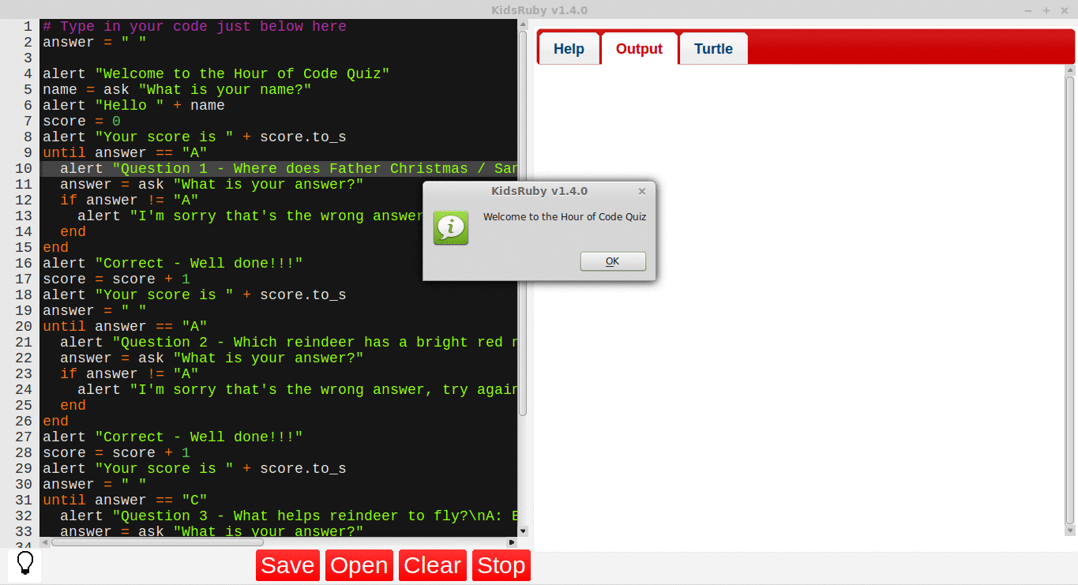Click the horizontal scrollbar right arrow

[x=512, y=542]
